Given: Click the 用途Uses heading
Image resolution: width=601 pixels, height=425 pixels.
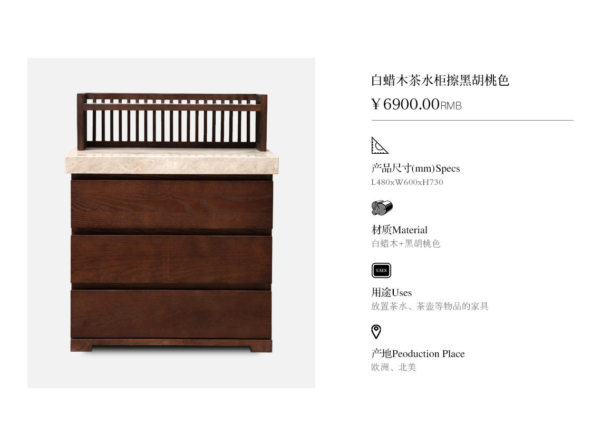Looking at the screenshot, I should point(391,292).
